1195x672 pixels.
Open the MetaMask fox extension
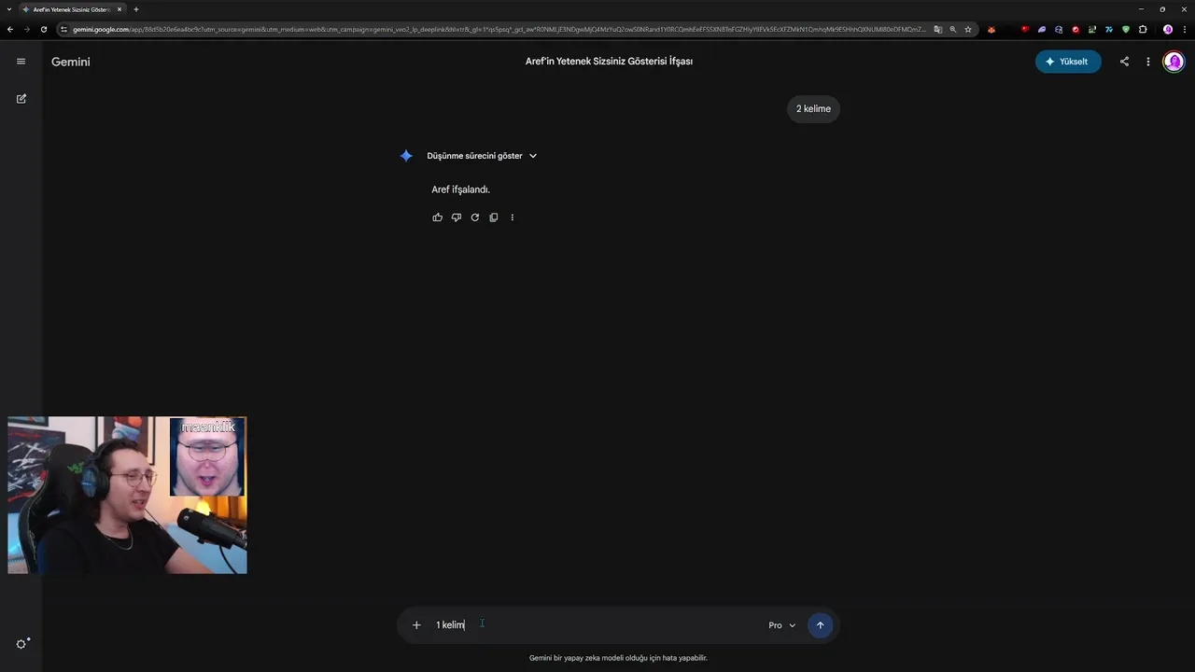(991, 29)
